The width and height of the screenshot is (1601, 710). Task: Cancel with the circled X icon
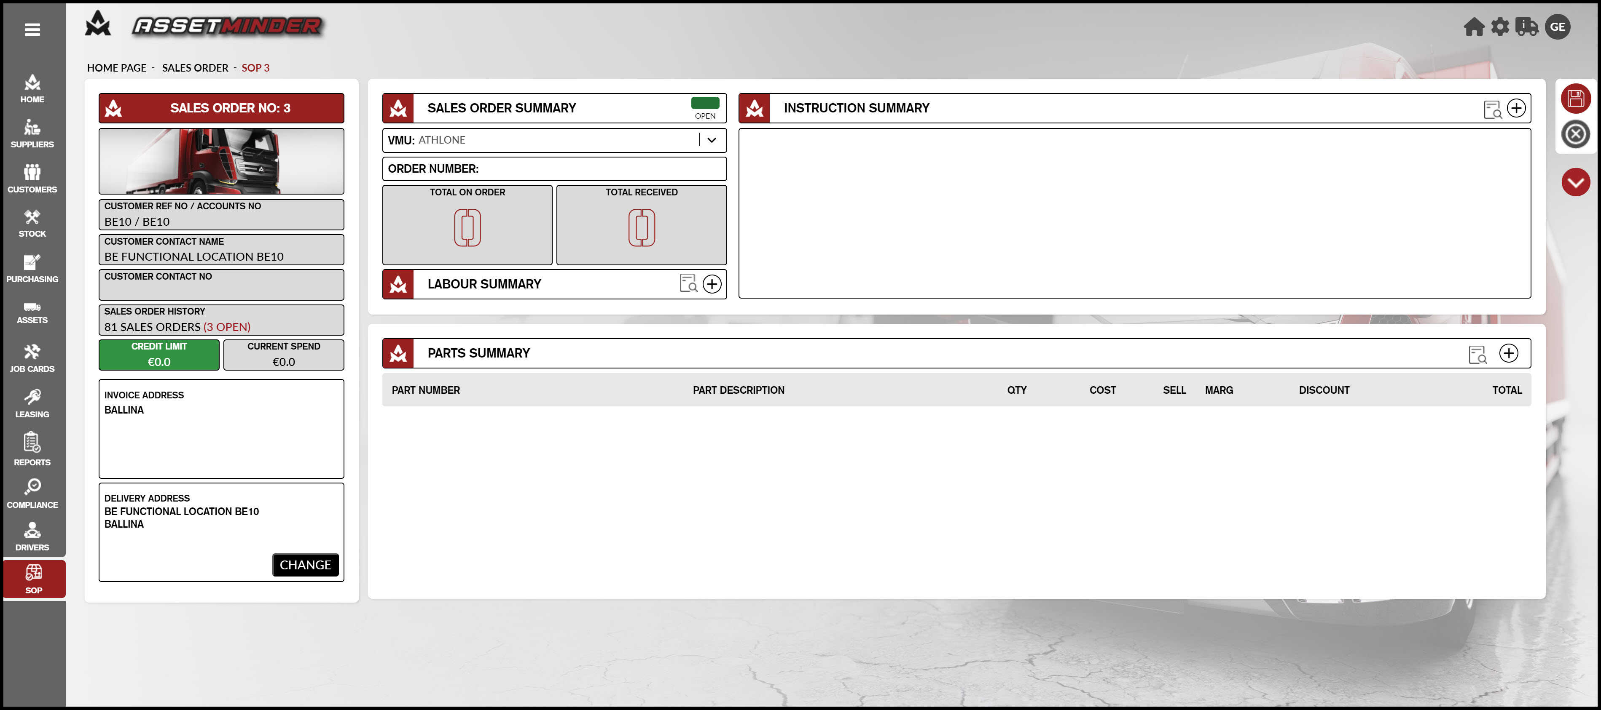pyautogui.click(x=1576, y=134)
